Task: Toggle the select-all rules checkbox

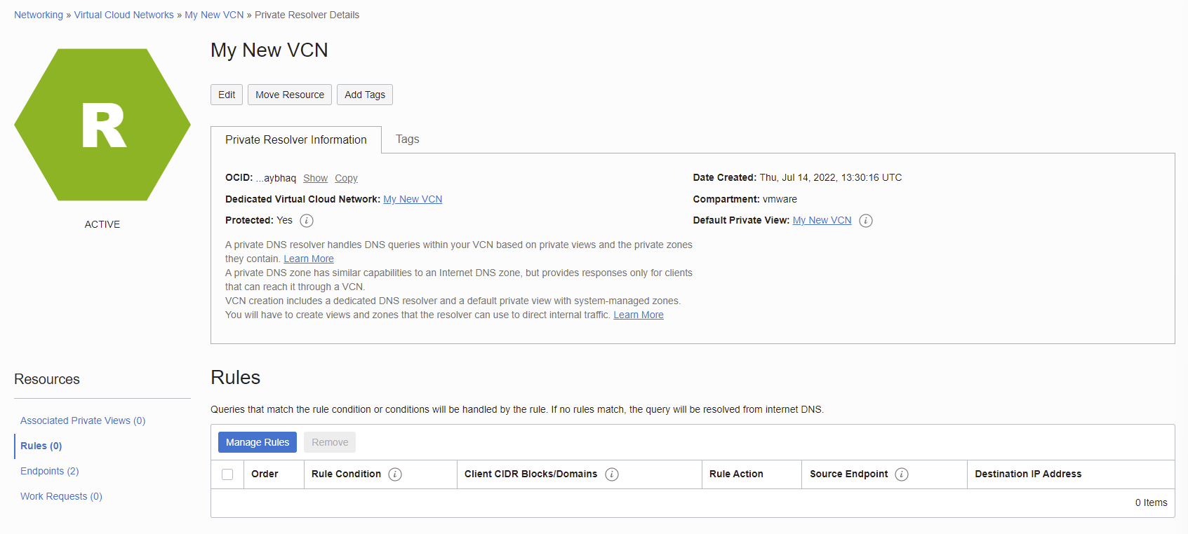Action: pyautogui.click(x=227, y=474)
